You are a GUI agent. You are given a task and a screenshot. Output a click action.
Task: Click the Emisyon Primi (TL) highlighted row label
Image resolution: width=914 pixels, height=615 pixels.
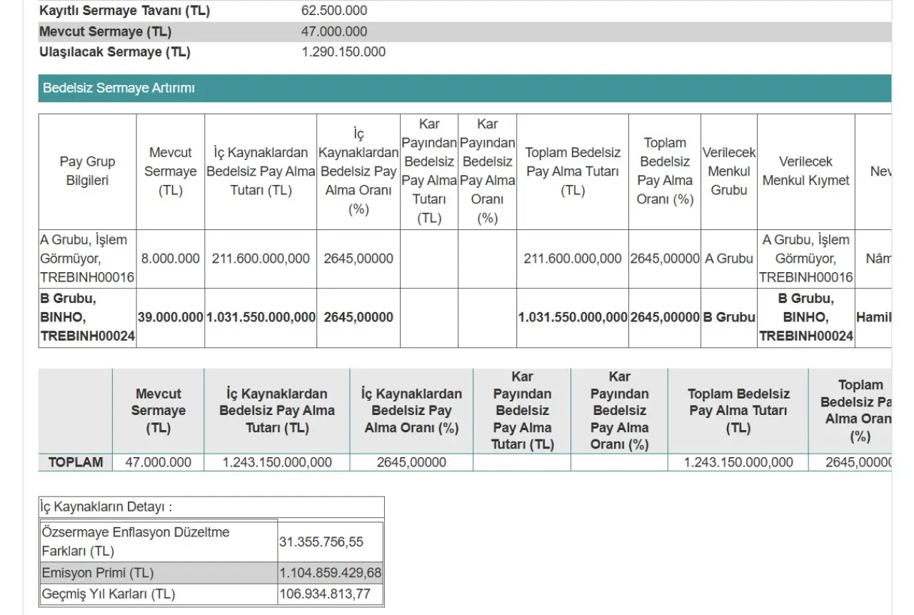coord(98,573)
